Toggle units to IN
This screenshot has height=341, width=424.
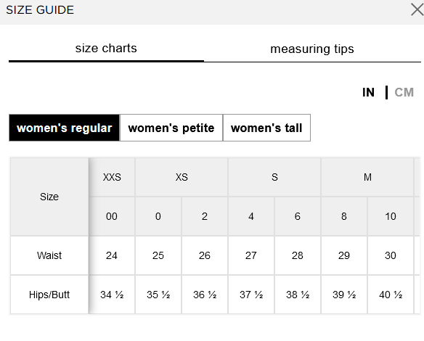click(x=368, y=92)
